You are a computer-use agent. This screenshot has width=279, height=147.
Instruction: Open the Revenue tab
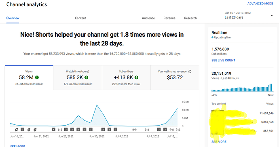pyautogui.click(x=169, y=18)
